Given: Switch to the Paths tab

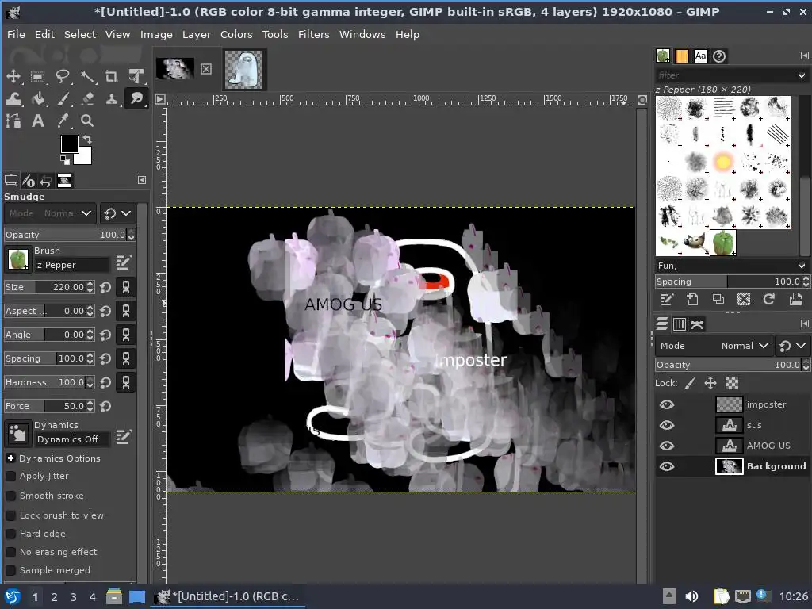Looking at the screenshot, I should click(697, 324).
